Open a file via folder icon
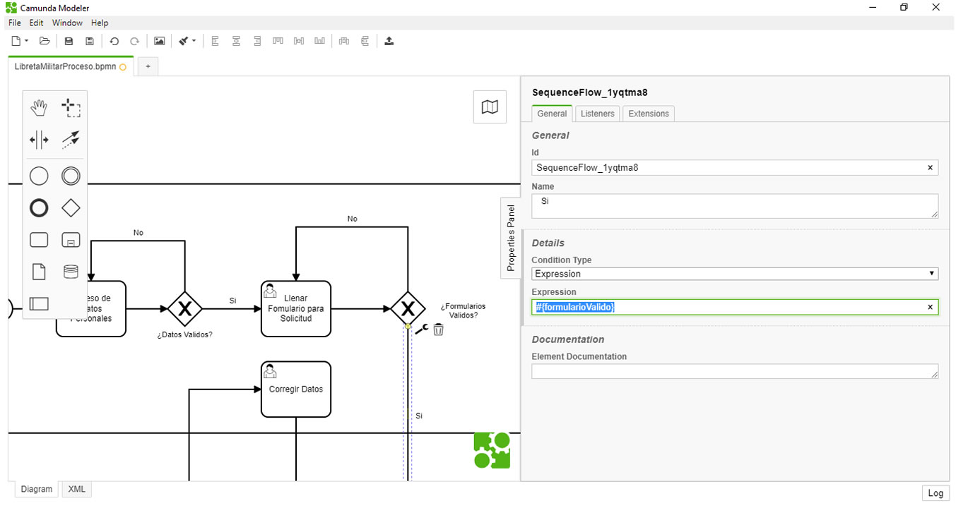968x508 pixels. click(x=44, y=41)
